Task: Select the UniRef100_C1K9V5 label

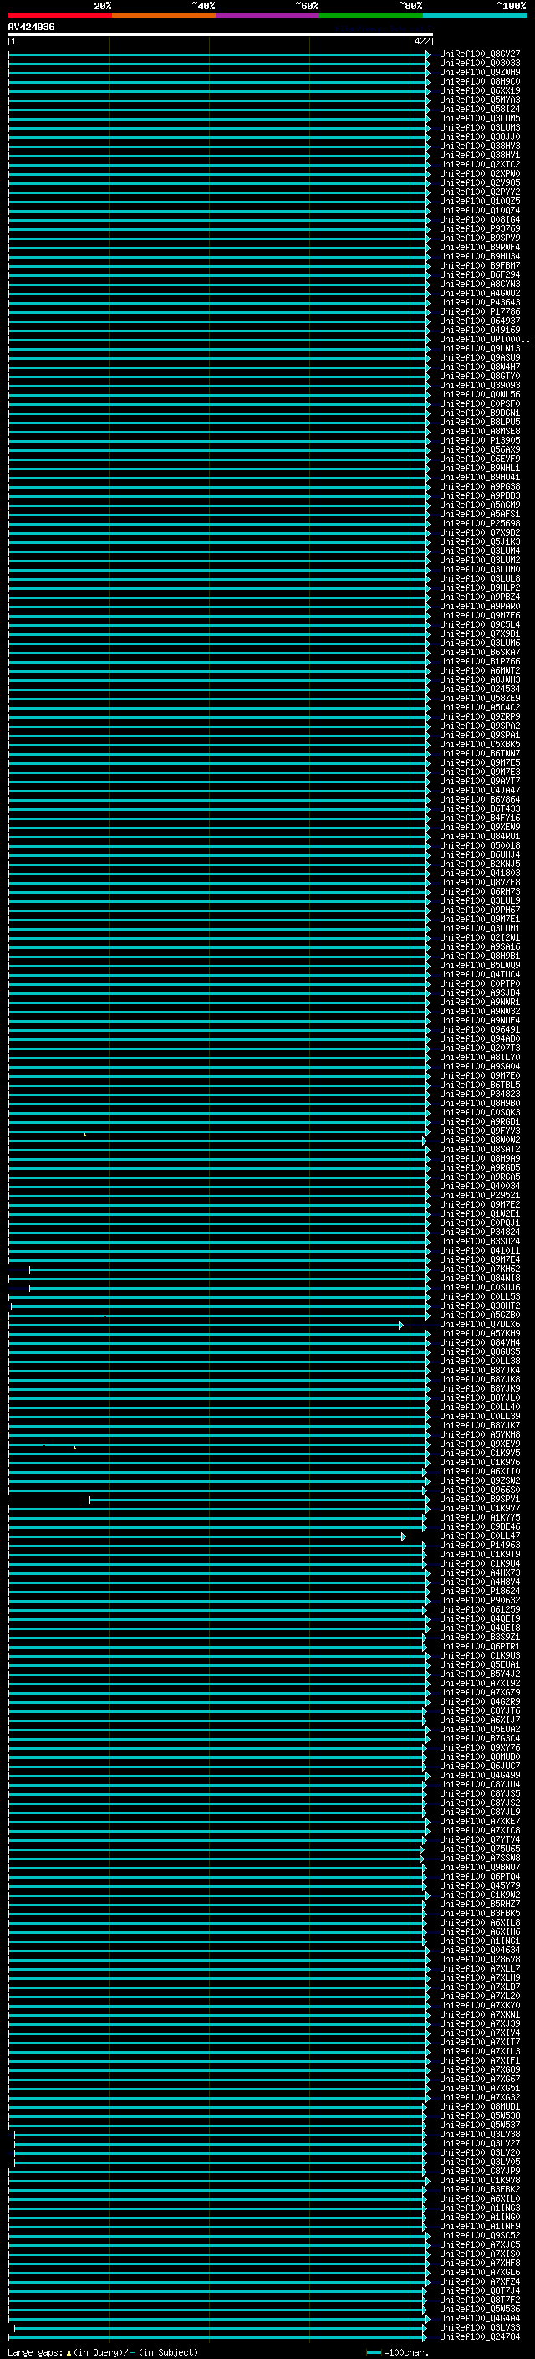Action: click(x=479, y=1454)
